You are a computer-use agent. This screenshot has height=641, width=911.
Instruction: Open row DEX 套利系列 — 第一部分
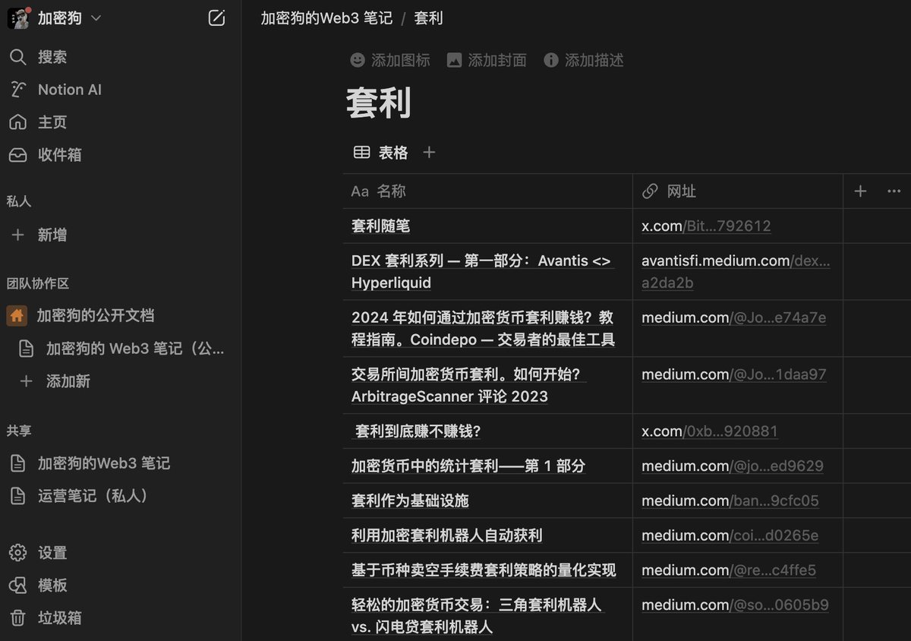(481, 272)
